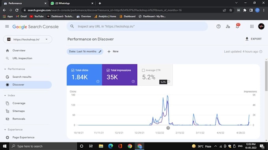Open Microsoft Edge from taskbar
268x150 pixels.
point(111,146)
